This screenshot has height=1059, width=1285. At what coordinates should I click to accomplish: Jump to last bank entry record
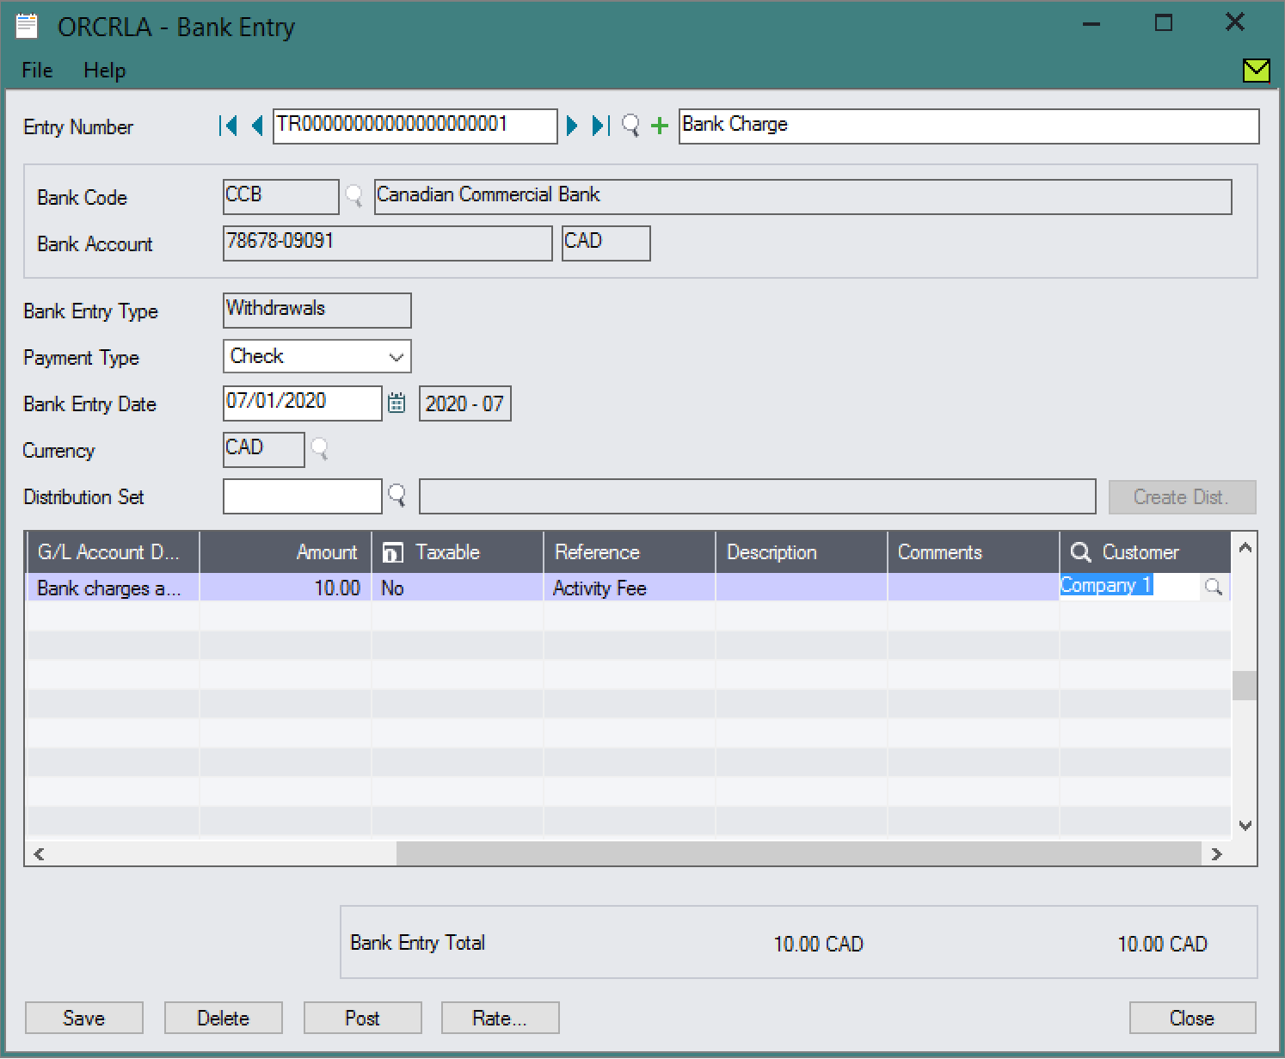click(600, 126)
